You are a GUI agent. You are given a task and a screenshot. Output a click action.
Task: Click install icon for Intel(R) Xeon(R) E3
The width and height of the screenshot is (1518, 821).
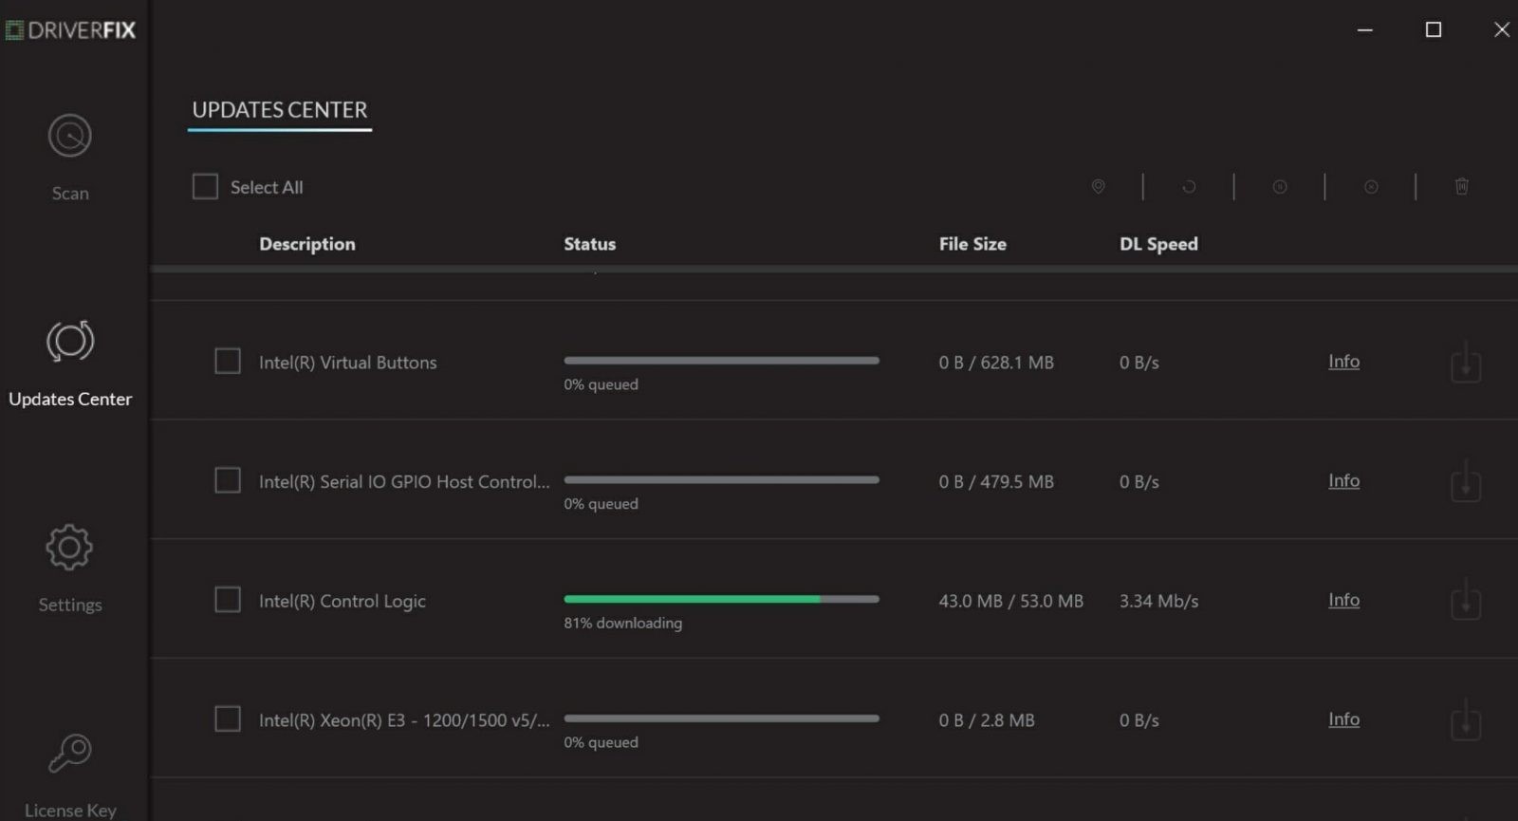click(1466, 720)
